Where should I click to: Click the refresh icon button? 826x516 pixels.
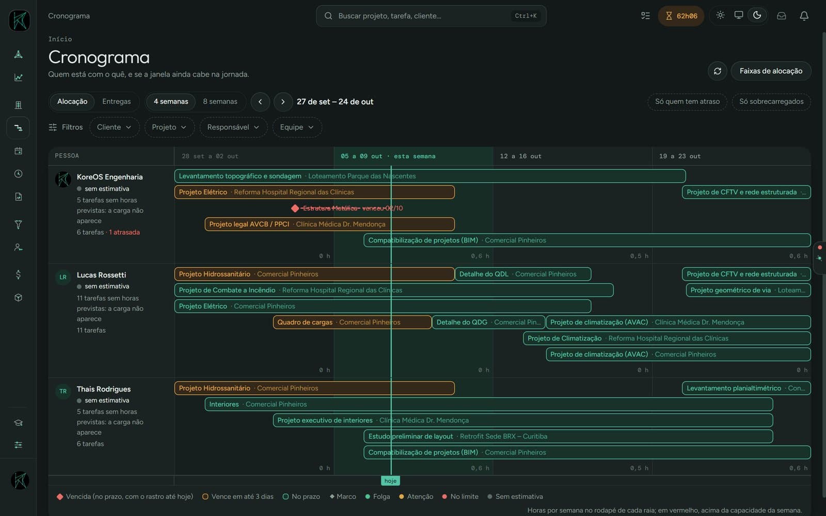pyautogui.click(x=718, y=71)
